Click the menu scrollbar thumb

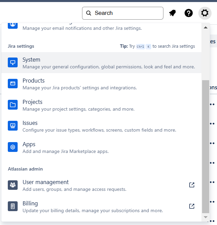pyautogui.click(x=205, y=147)
